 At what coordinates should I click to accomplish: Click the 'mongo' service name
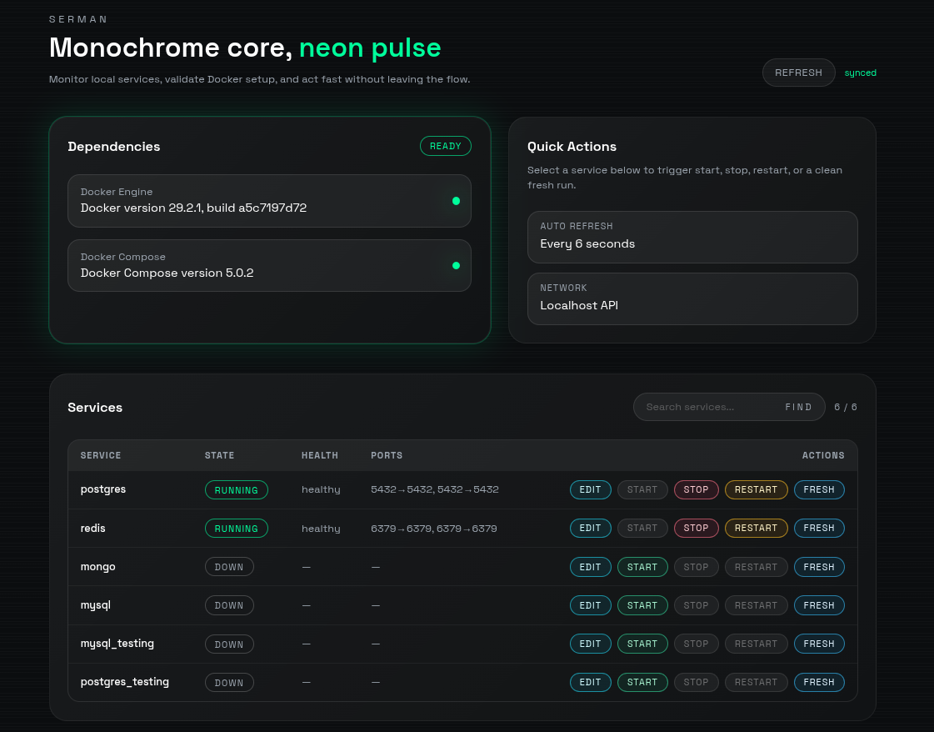tap(97, 567)
